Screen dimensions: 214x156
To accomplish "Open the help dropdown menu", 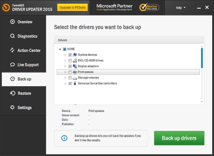I will click(x=181, y=8).
